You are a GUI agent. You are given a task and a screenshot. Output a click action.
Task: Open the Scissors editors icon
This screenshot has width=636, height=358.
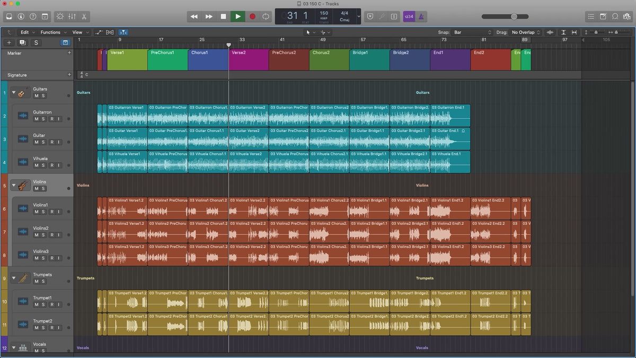click(x=84, y=16)
